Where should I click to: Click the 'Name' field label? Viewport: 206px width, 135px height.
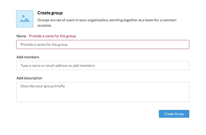pyautogui.click(x=21, y=36)
